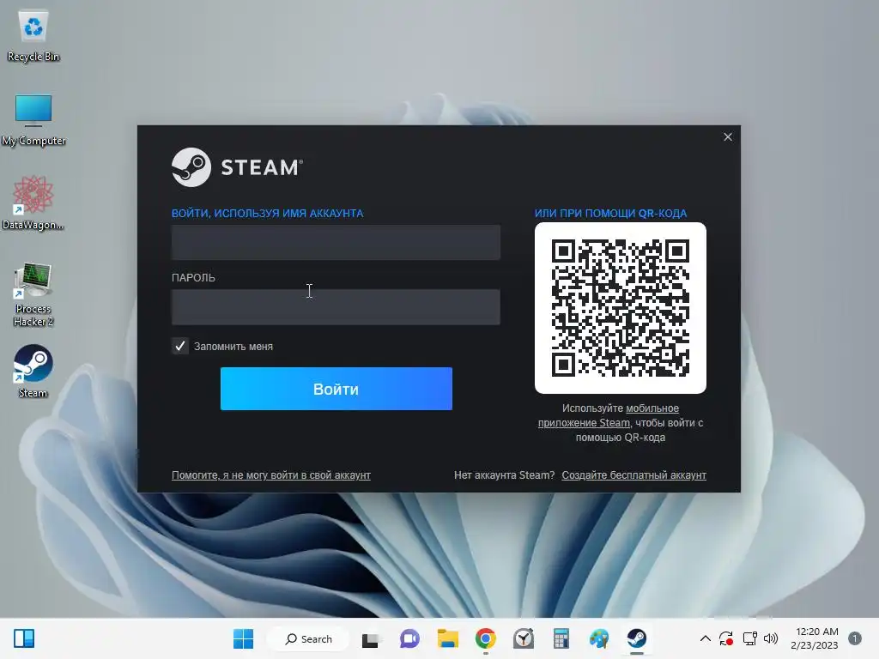Focus the account name input field
Screen dimensions: 879x659
[336, 243]
